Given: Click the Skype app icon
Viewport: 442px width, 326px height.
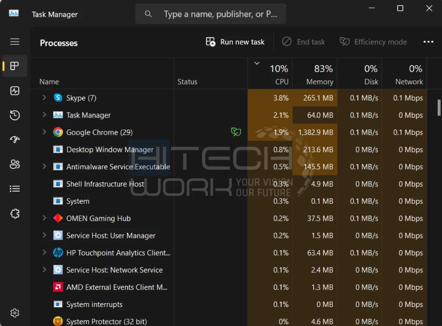Looking at the screenshot, I should click(x=58, y=98).
